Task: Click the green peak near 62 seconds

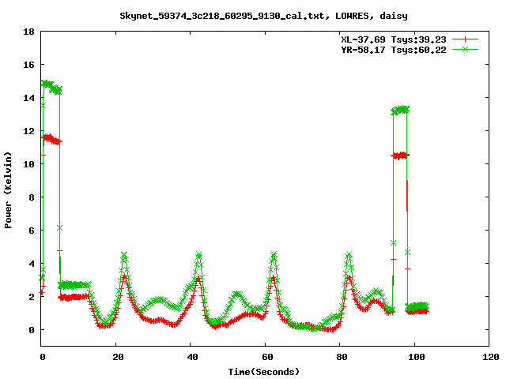Action: 274,254
